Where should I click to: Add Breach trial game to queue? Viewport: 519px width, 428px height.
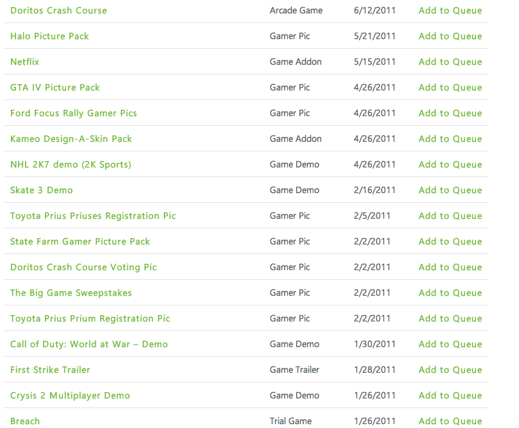coord(450,421)
